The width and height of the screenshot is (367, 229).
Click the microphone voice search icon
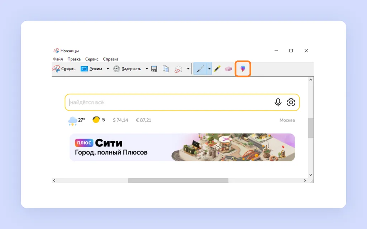pos(278,102)
